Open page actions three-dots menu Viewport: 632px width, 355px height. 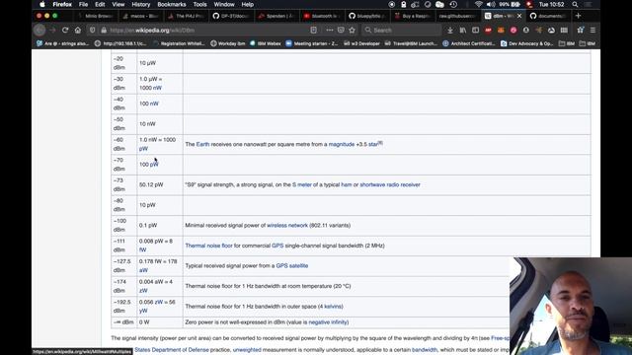click(330, 31)
